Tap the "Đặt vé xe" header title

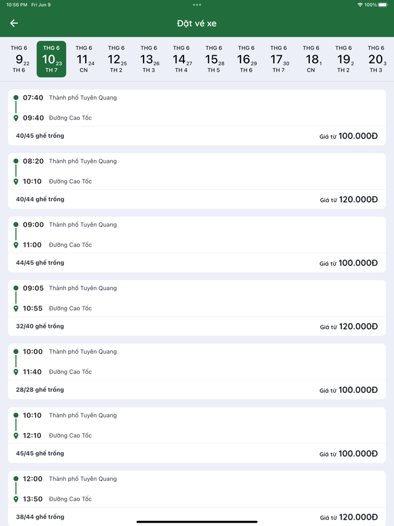click(x=197, y=24)
